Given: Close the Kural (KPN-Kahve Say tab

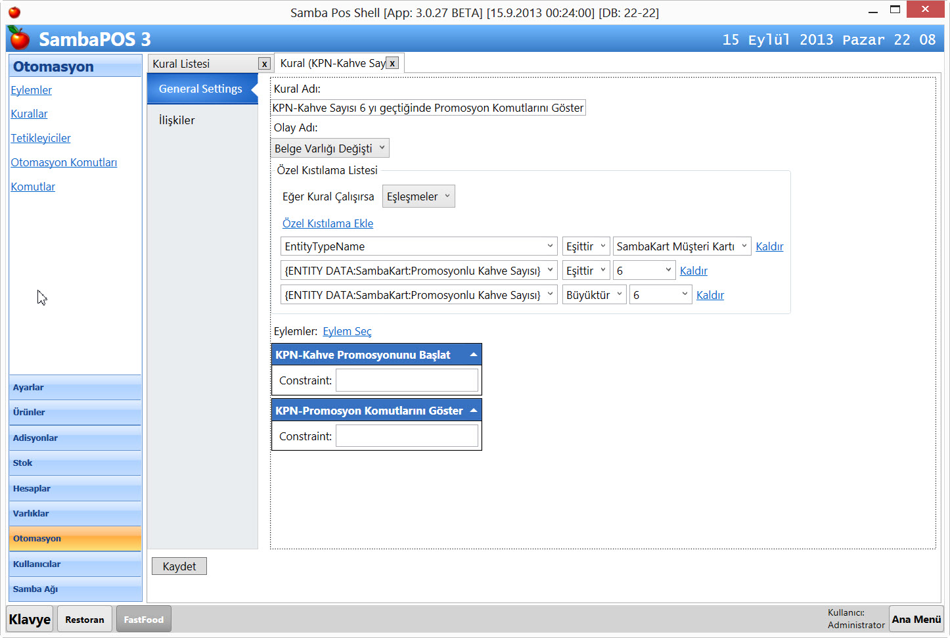Looking at the screenshot, I should [392, 63].
